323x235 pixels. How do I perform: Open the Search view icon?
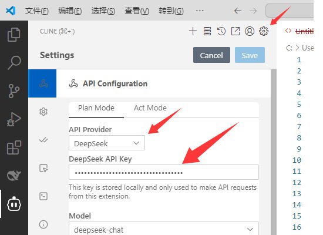14,62
